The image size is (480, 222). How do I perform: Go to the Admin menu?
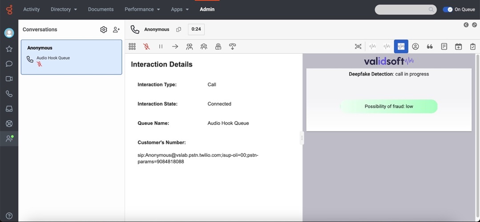207,9
